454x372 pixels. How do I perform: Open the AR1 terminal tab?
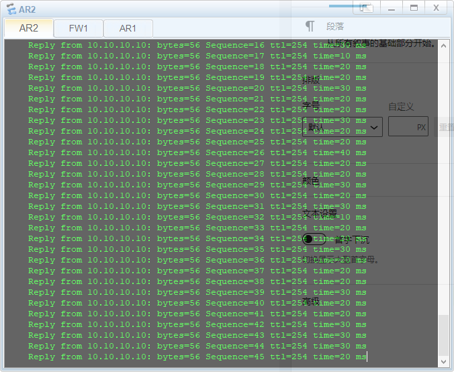(x=128, y=28)
